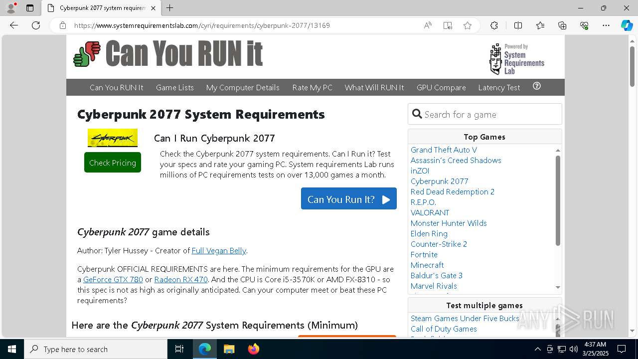Select inZOI in Top Games

420,171
